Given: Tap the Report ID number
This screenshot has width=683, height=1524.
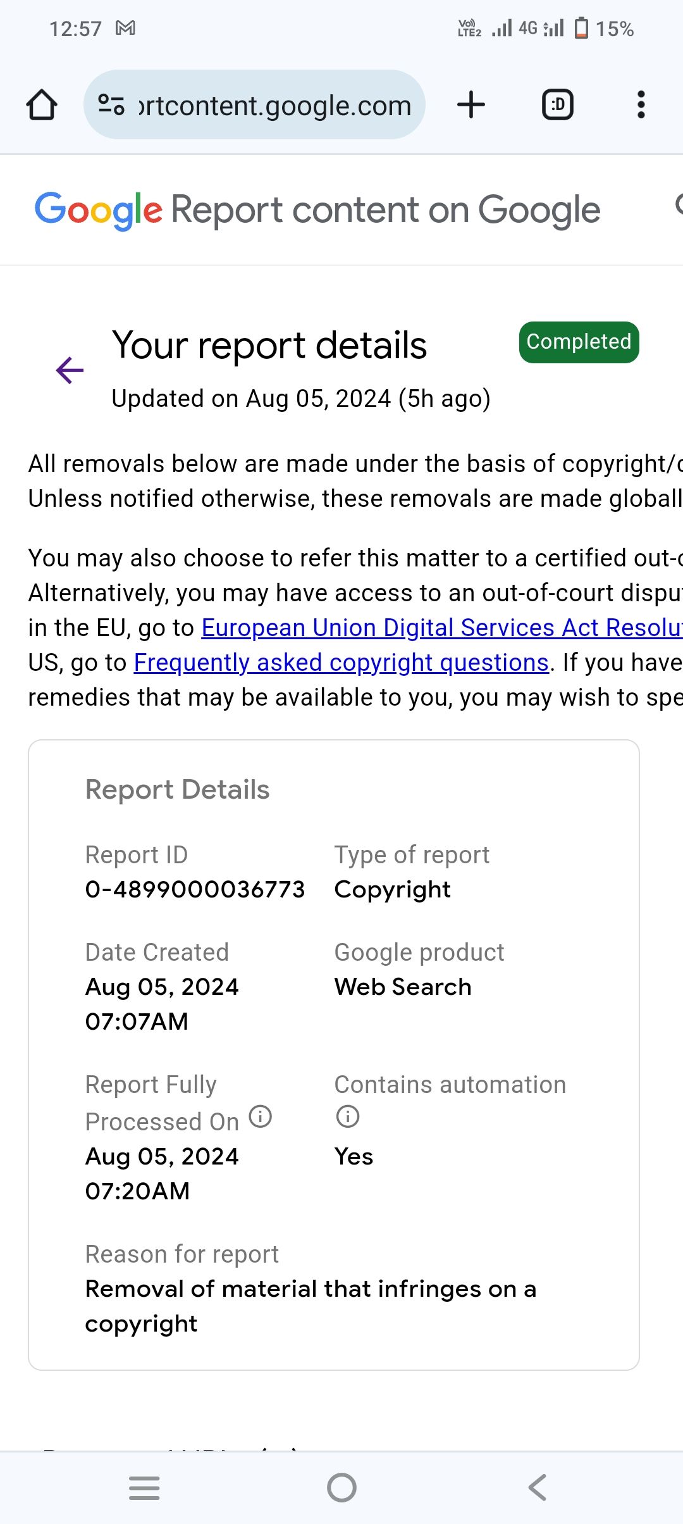Looking at the screenshot, I should (195, 889).
